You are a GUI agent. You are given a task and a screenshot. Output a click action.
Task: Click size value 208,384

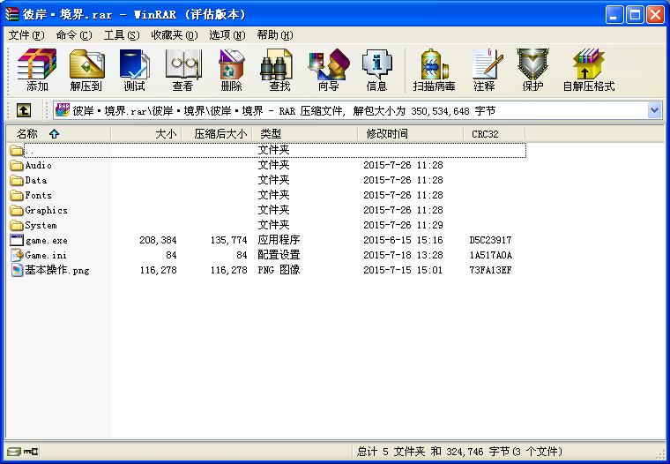[x=158, y=240]
